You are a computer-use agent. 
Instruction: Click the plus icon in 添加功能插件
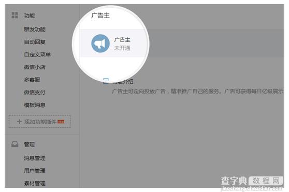click(19, 122)
